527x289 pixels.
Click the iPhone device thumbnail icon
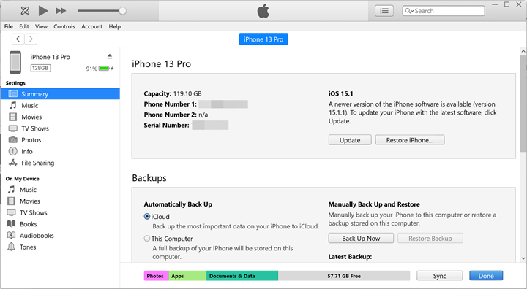pos(15,62)
